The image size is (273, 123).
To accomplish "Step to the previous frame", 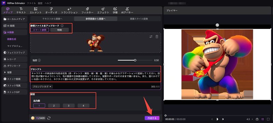I will (x=212, y=119).
